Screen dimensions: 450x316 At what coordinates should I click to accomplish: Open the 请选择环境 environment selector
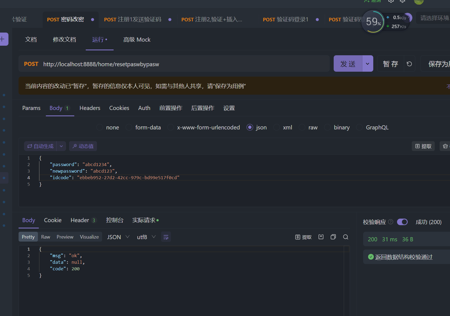tap(434, 18)
